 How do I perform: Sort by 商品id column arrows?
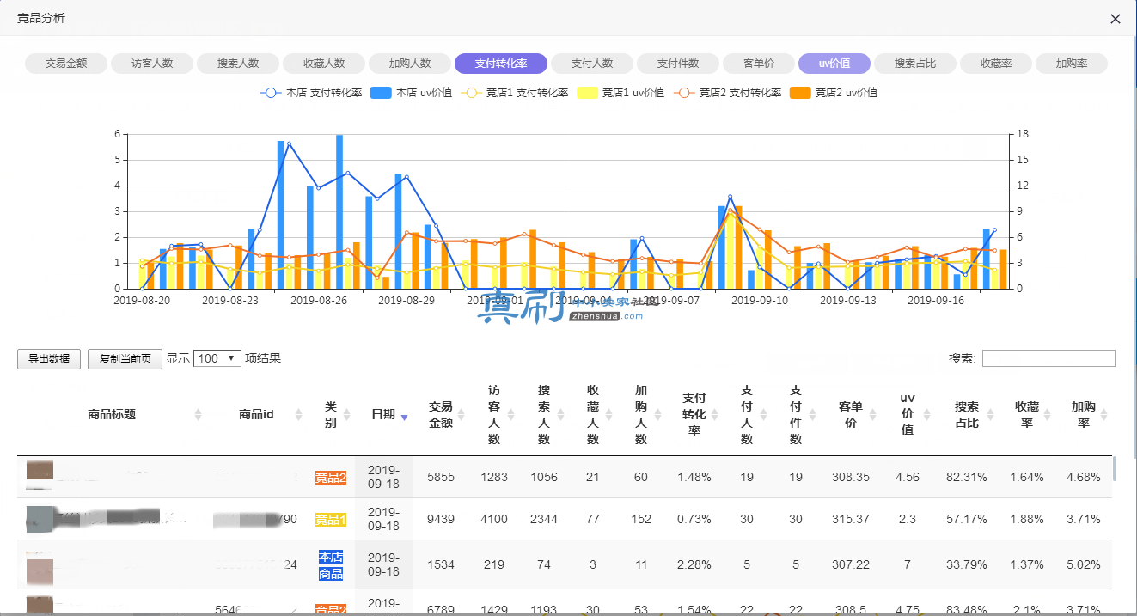point(299,414)
